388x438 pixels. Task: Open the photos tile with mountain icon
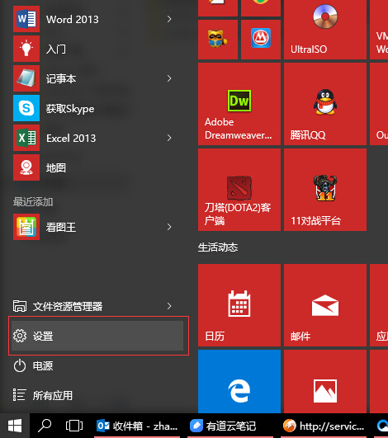tap(325, 382)
